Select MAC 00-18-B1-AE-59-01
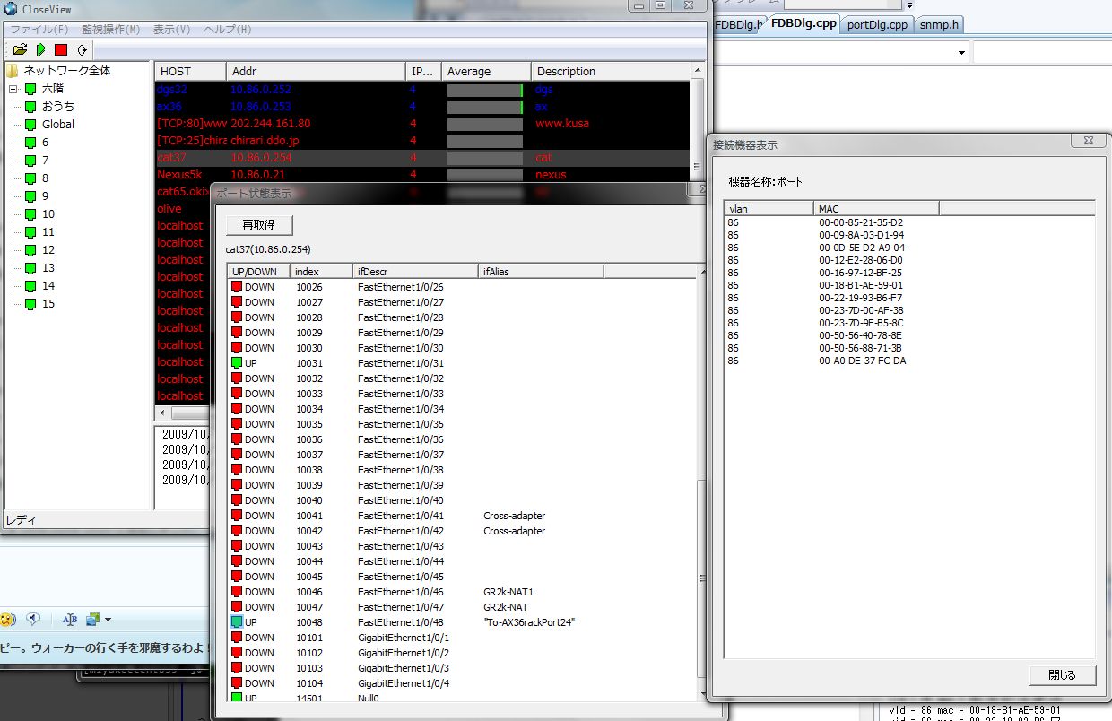The image size is (1112, 721). pos(861,285)
